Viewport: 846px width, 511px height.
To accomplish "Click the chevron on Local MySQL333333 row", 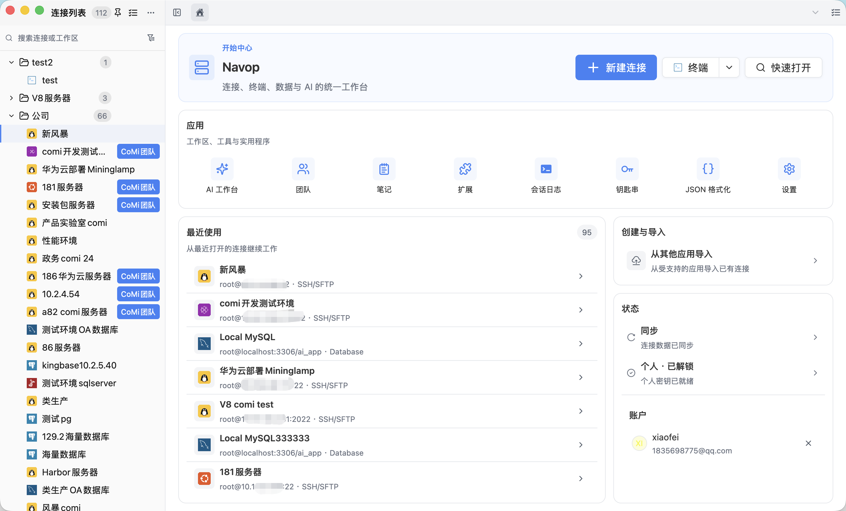I will [581, 445].
